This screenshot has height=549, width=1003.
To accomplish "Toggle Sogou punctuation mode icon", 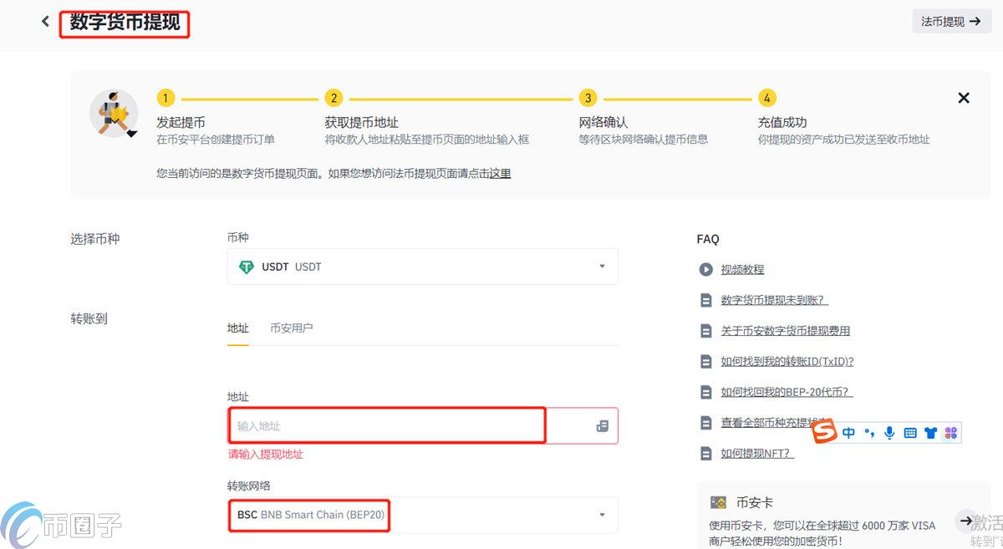I will 869,433.
